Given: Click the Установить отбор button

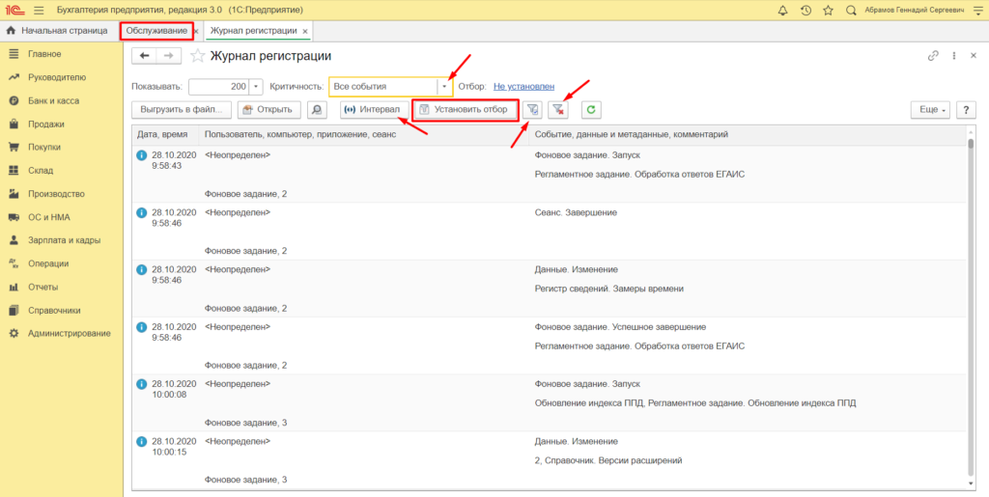Looking at the screenshot, I should tap(461, 110).
